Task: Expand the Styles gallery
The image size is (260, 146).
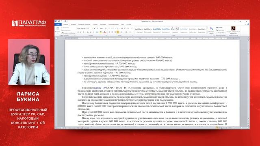Action: 207,33
